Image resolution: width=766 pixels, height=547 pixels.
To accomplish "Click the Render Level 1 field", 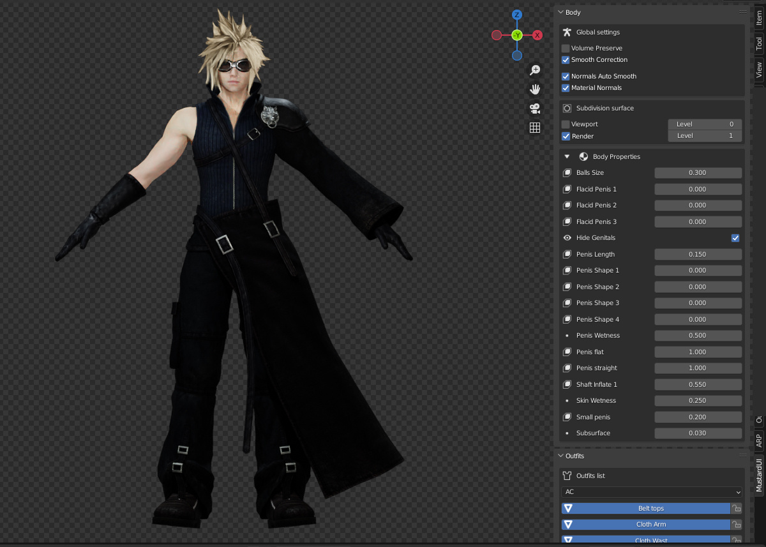I will point(705,136).
